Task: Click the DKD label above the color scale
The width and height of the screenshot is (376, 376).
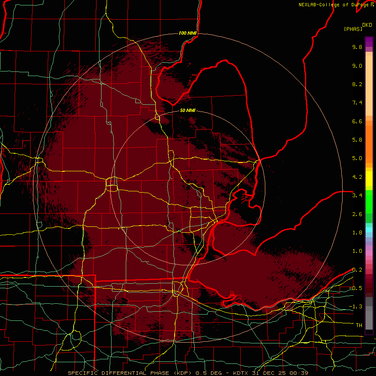Action: click(367, 25)
